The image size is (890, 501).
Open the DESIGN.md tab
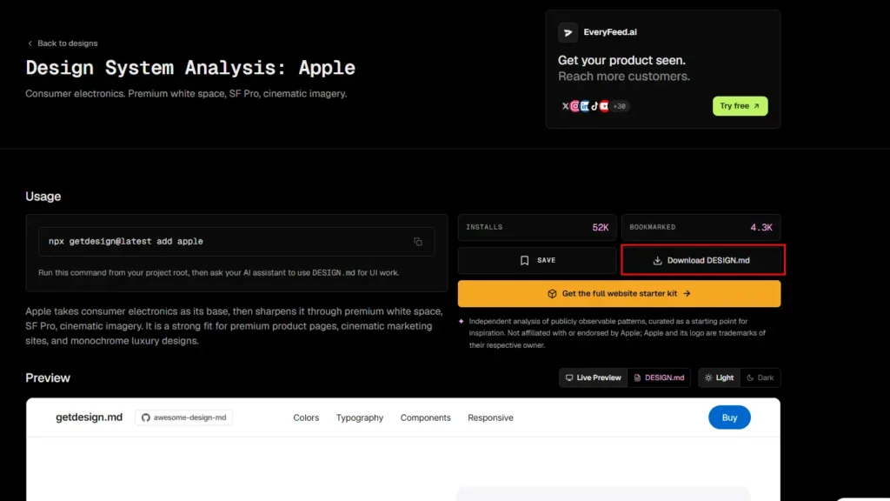[x=659, y=377]
